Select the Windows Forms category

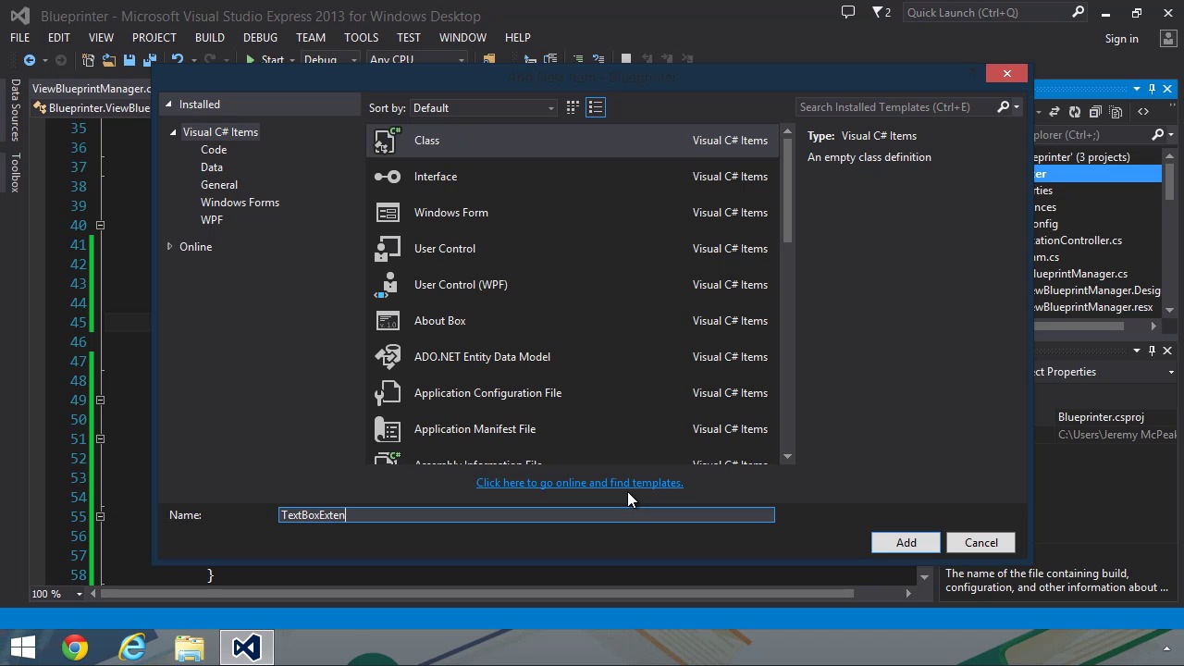pyautogui.click(x=240, y=203)
